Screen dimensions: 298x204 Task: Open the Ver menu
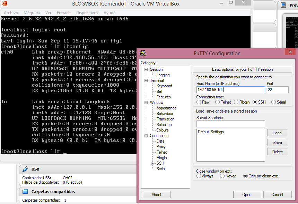[x=48, y=12]
